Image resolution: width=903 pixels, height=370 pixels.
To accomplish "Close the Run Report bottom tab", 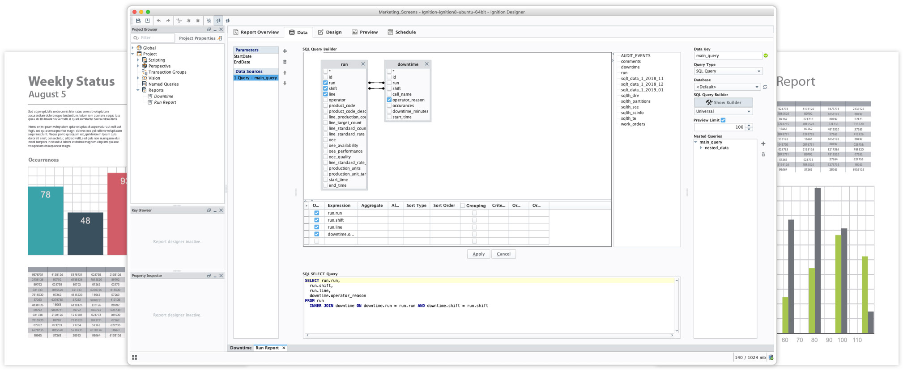I will click(x=284, y=348).
